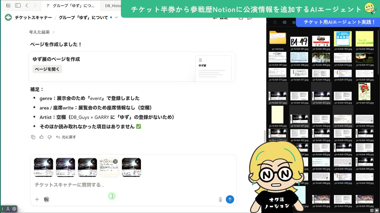Open input method settings gear icon
The width and height of the screenshot is (380, 213).
(14, 209)
